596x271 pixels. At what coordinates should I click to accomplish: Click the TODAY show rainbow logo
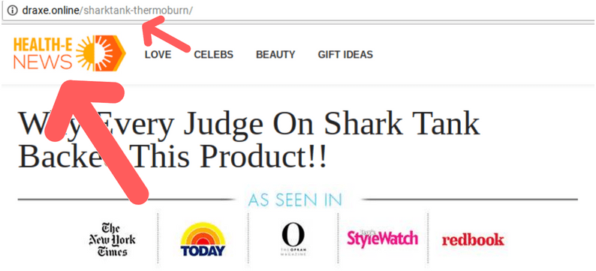pyautogui.click(x=203, y=239)
